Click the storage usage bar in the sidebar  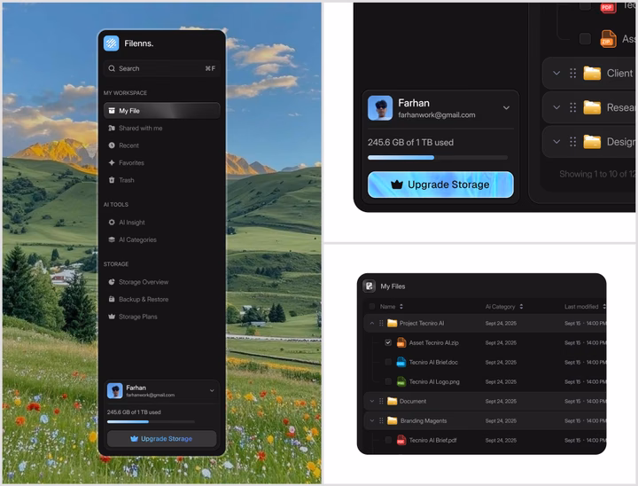point(151,421)
